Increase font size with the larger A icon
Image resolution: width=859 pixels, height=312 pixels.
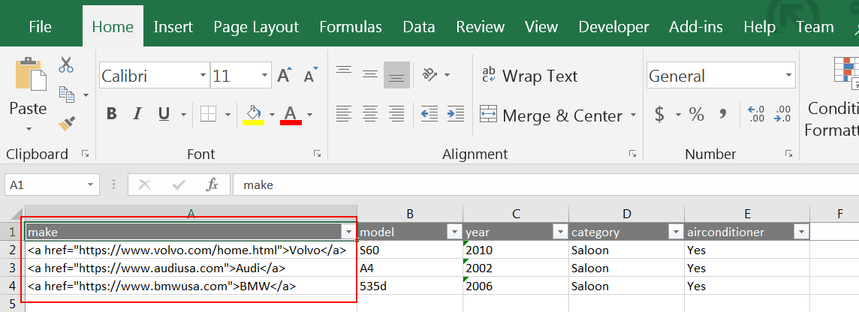pos(285,76)
